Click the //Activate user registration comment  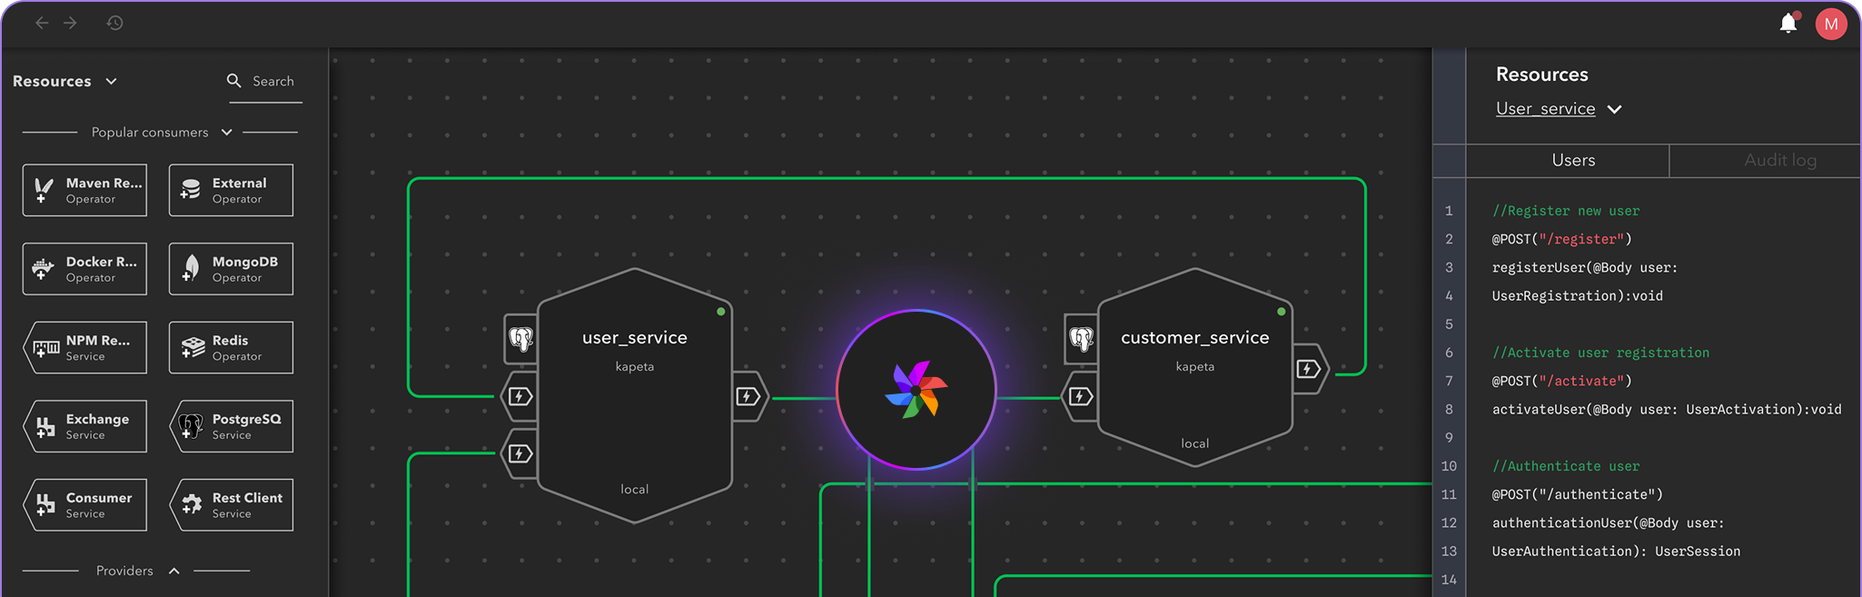point(1600,353)
